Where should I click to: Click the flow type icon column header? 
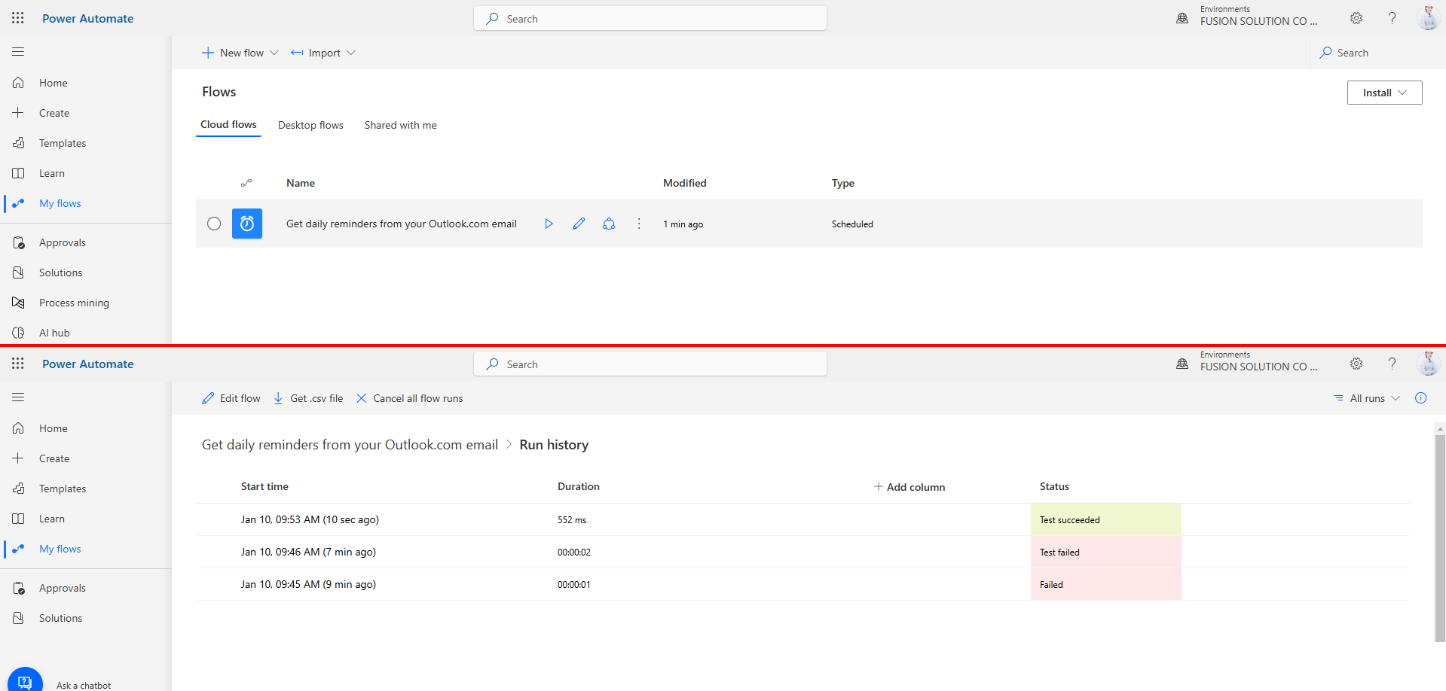pyautogui.click(x=246, y=183)
